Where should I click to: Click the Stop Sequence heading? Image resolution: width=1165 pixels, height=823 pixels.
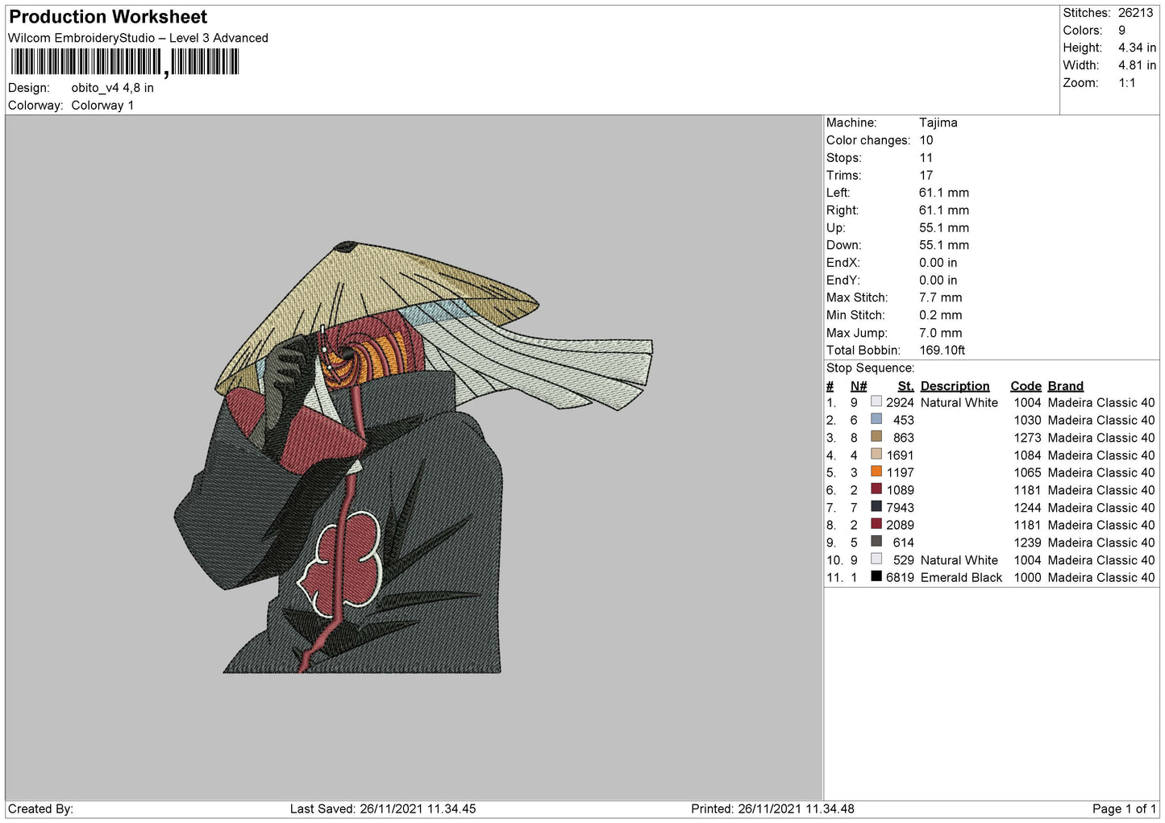pyautogui.click(x=870, y=368)
